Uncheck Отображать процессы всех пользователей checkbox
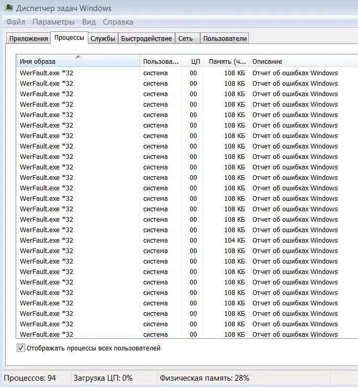The width and height of the screenshot is (358, 387). tap(21, 348)
